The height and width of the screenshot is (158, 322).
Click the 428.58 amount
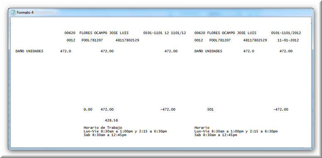pyautogui.click(x=111, y=120)
